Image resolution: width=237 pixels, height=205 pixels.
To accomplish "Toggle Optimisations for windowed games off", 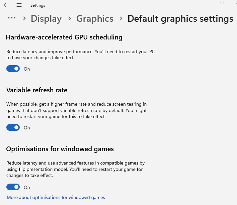I will click(13, 187).
